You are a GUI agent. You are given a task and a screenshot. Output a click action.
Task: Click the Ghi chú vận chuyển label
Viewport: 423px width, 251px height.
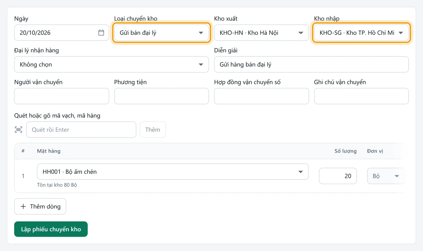(340, 82)
